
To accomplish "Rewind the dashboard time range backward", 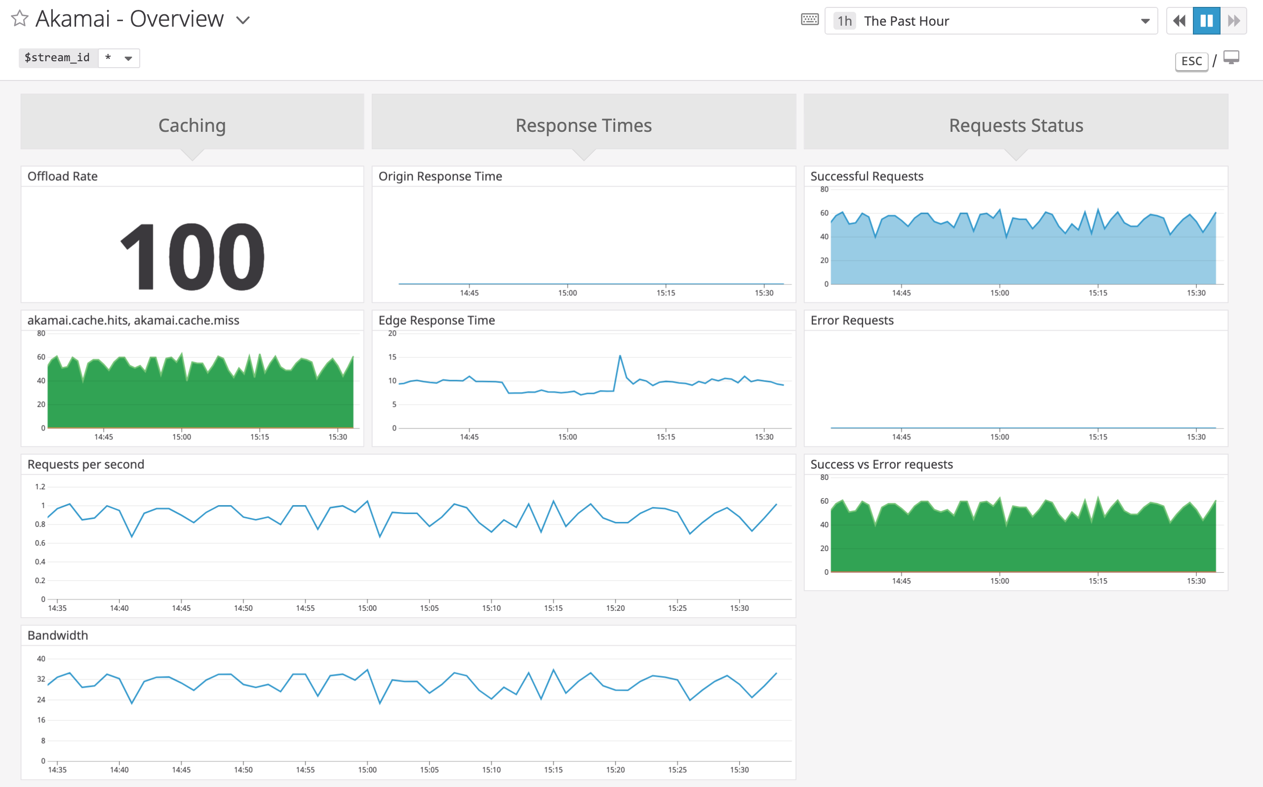I will (x=1179, y=20).
